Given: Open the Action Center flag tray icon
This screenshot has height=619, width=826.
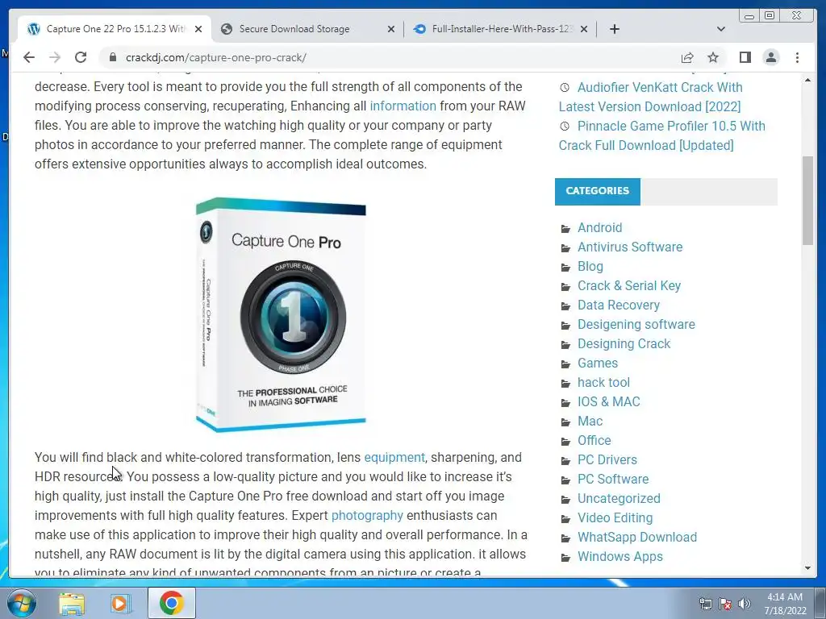Looking at the screenshot, I should pos(725,604).
